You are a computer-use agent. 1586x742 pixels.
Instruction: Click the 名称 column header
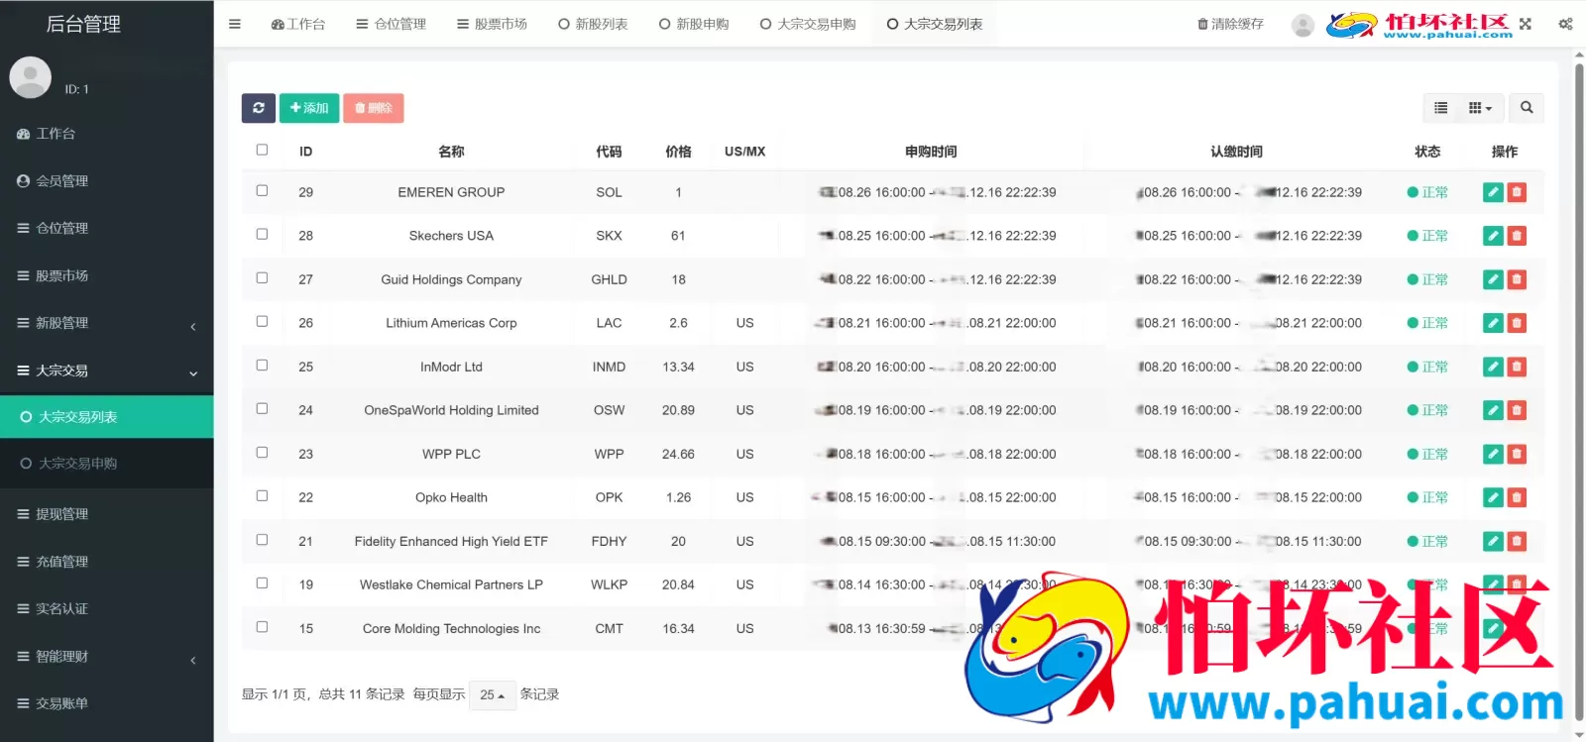[451, 152]
